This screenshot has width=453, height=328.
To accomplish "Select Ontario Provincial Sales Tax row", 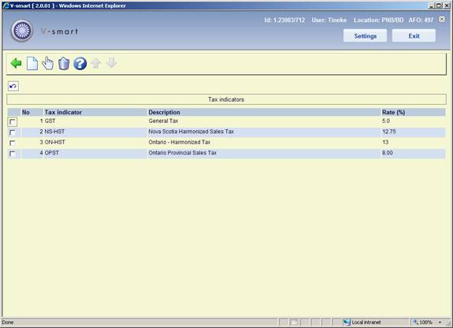I will tap(226, 153).
